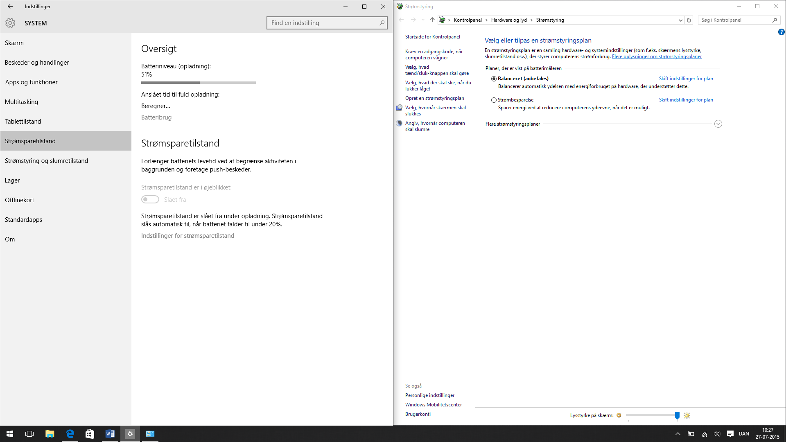Viewport: 786px width, 442px height.
Task: Select the Strømbesparelse power plan
Action: pos(494,100)
